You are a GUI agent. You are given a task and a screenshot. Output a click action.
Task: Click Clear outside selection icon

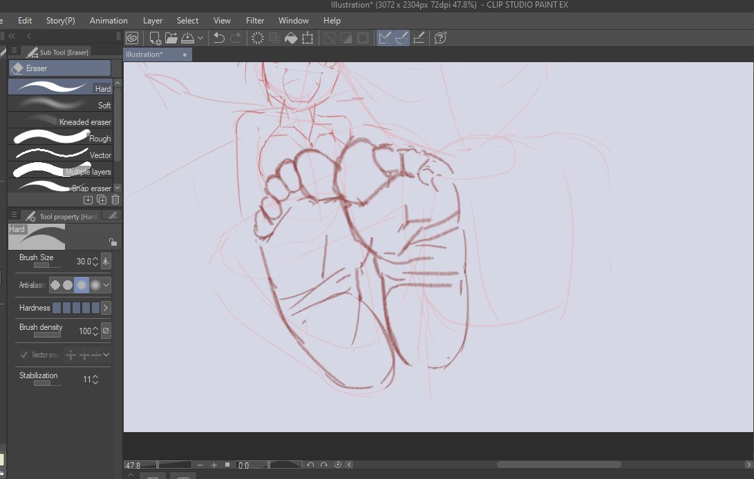coord(274,38)
